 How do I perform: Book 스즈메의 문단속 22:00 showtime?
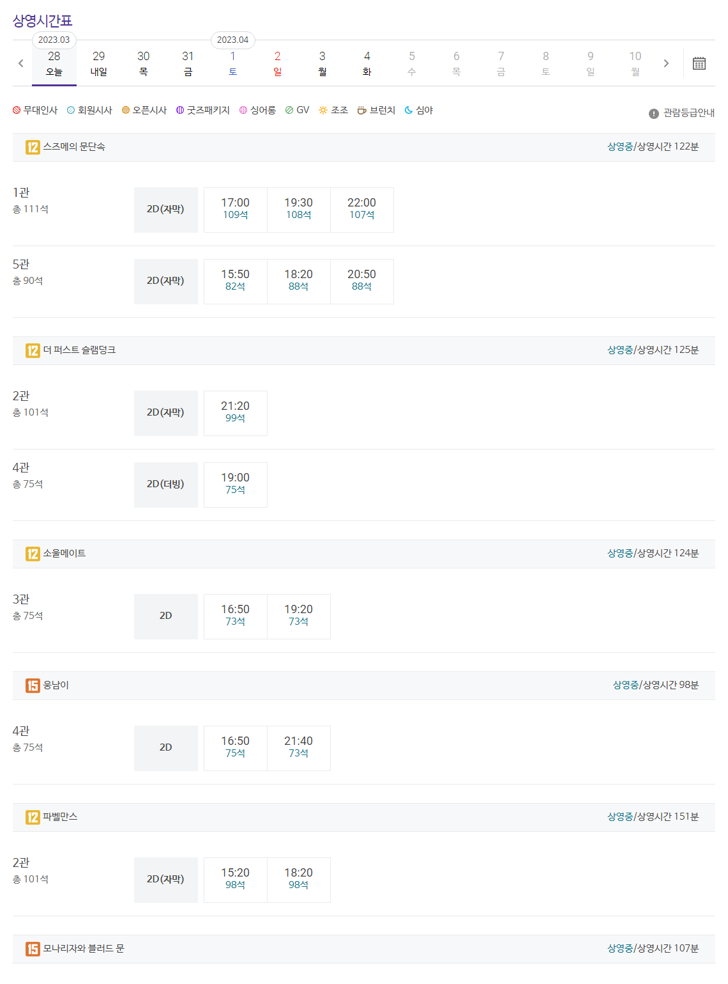coord(362,210)
